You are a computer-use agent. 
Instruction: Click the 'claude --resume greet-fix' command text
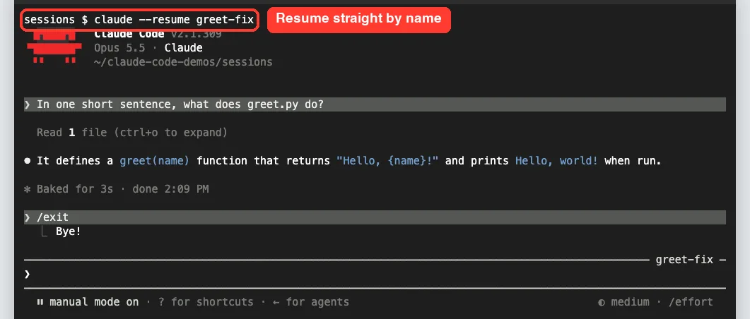[x=174, y=20]
